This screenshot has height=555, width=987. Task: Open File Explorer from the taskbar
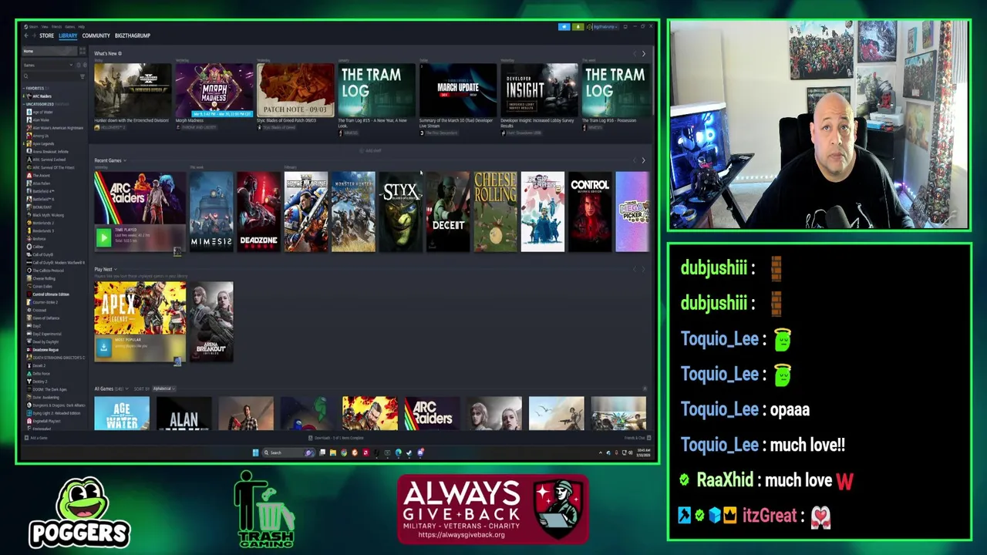(332, 452)
